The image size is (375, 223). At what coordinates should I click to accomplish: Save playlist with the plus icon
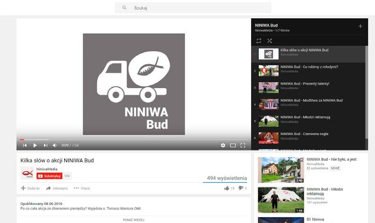pos(360,26)
